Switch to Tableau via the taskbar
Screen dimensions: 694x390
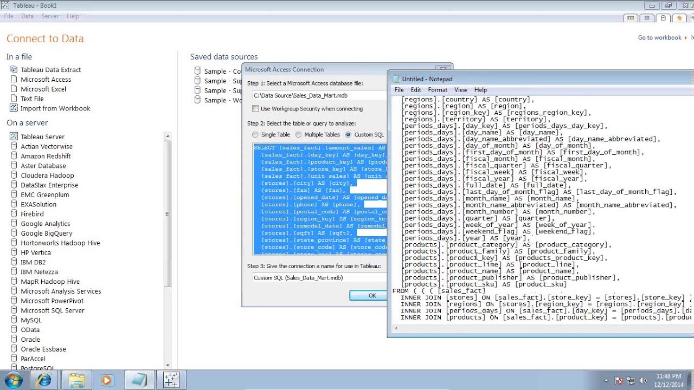(171, 381)
